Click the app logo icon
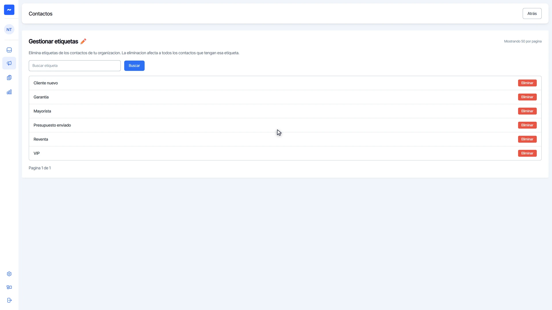The width and height of the screenshot is (552, 310). [x=9, y=10]
